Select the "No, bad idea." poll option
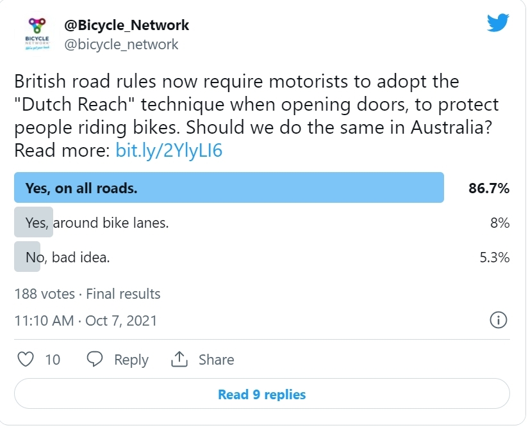The image size is (528, 428). pos(67,258)
